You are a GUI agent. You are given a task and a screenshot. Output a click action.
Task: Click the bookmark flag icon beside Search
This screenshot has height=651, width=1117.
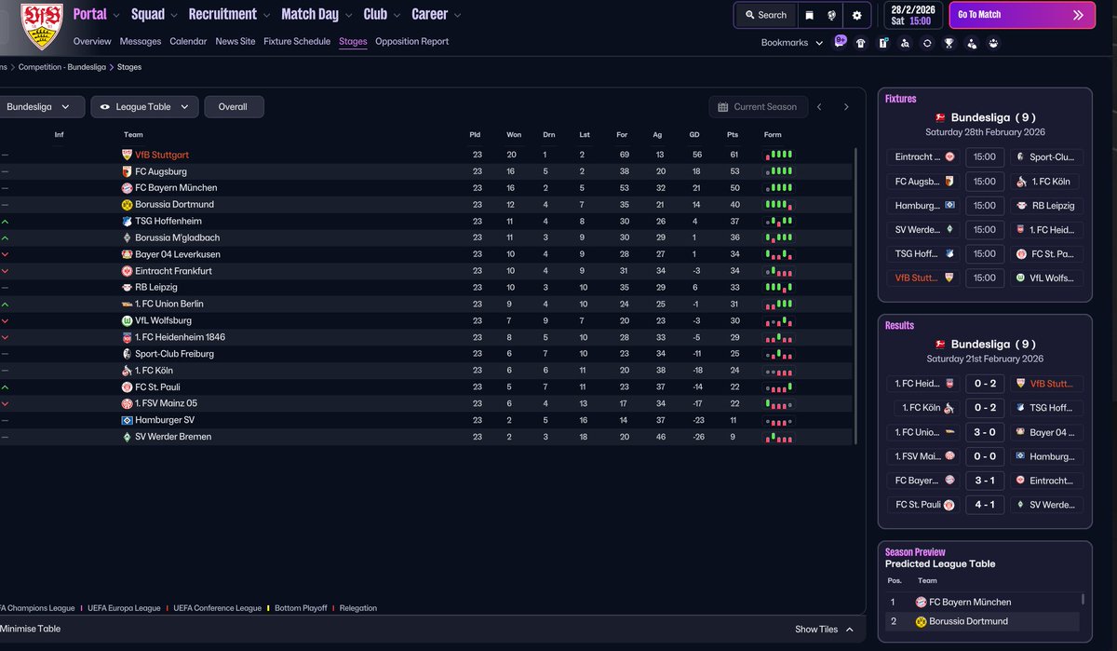[x=810, y=15]
